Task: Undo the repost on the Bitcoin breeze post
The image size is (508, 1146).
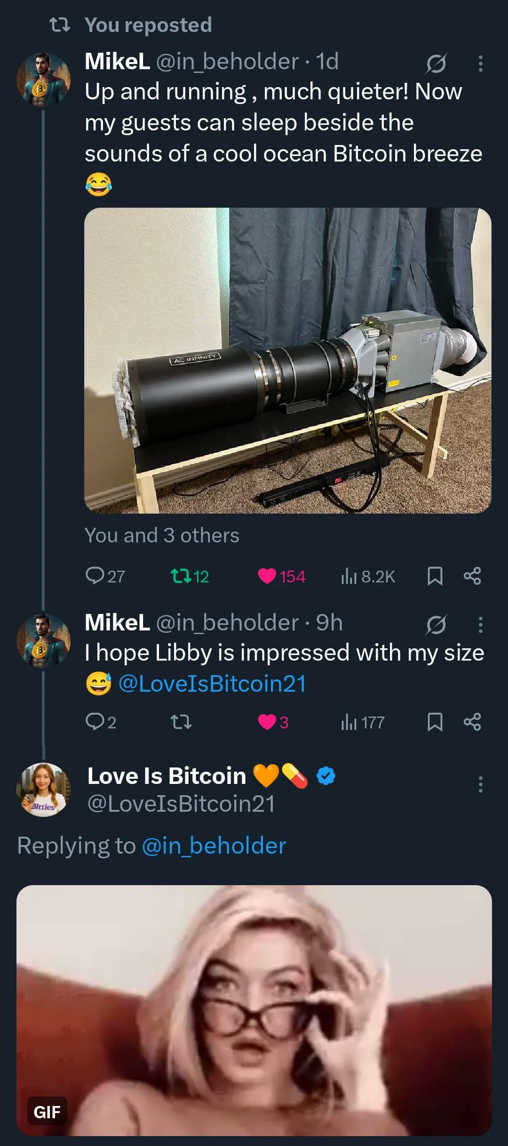Action: [189, 576]
